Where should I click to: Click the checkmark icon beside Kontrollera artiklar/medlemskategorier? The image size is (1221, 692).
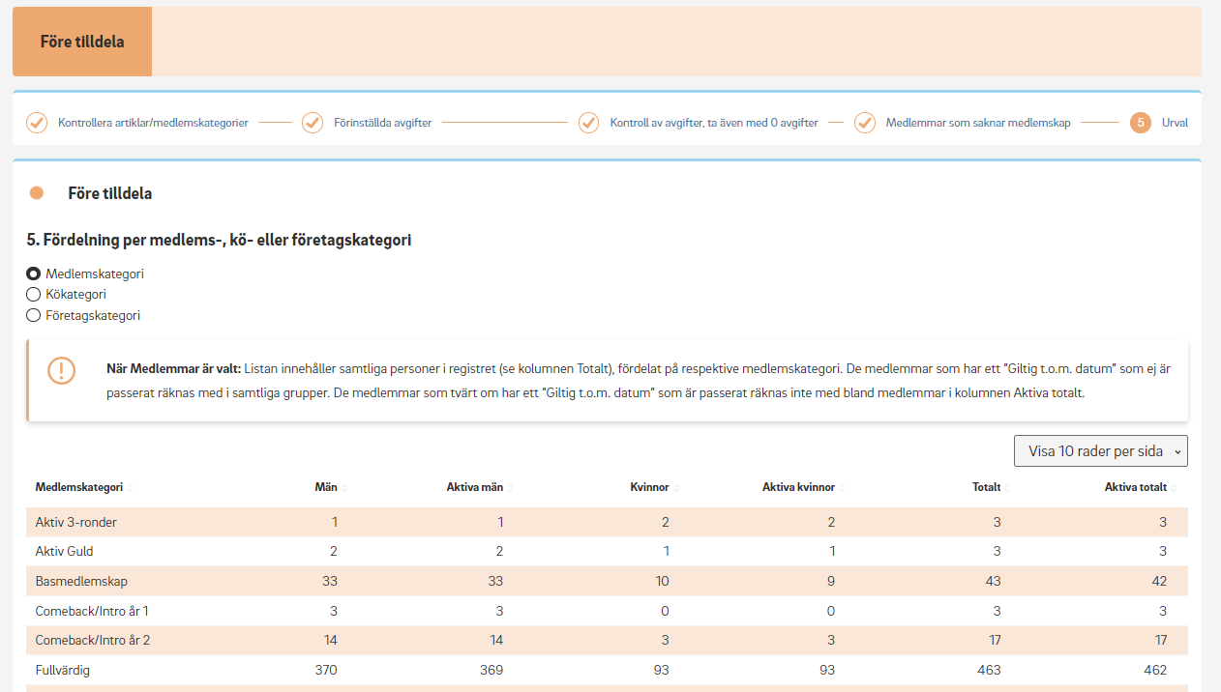pyautogui.click(x=37, y=123)
